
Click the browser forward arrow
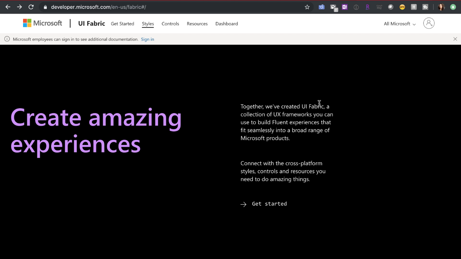point(19,7)
